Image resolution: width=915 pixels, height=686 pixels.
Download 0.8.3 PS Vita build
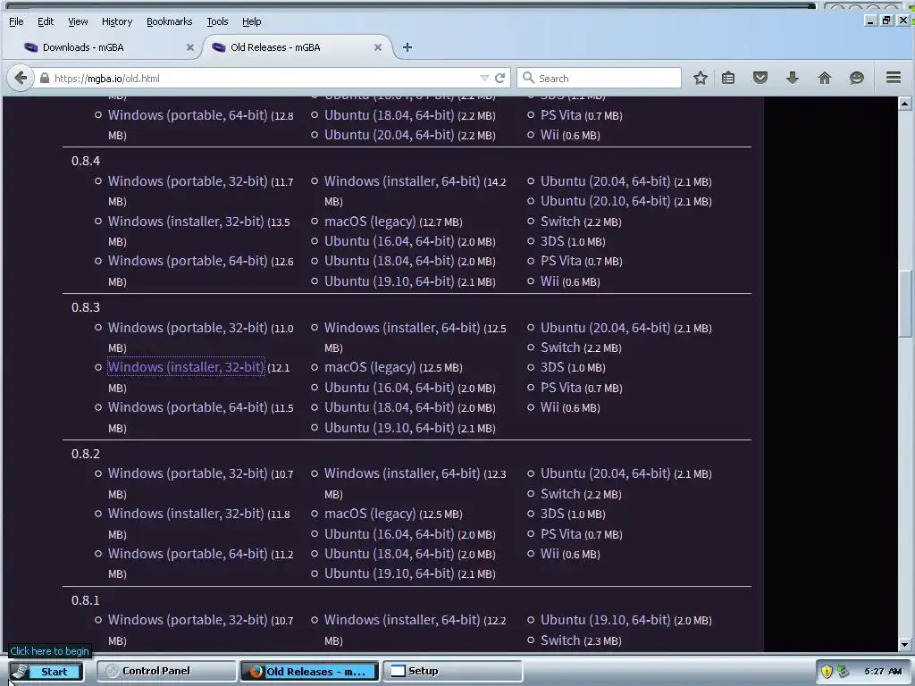click(560, 388)
